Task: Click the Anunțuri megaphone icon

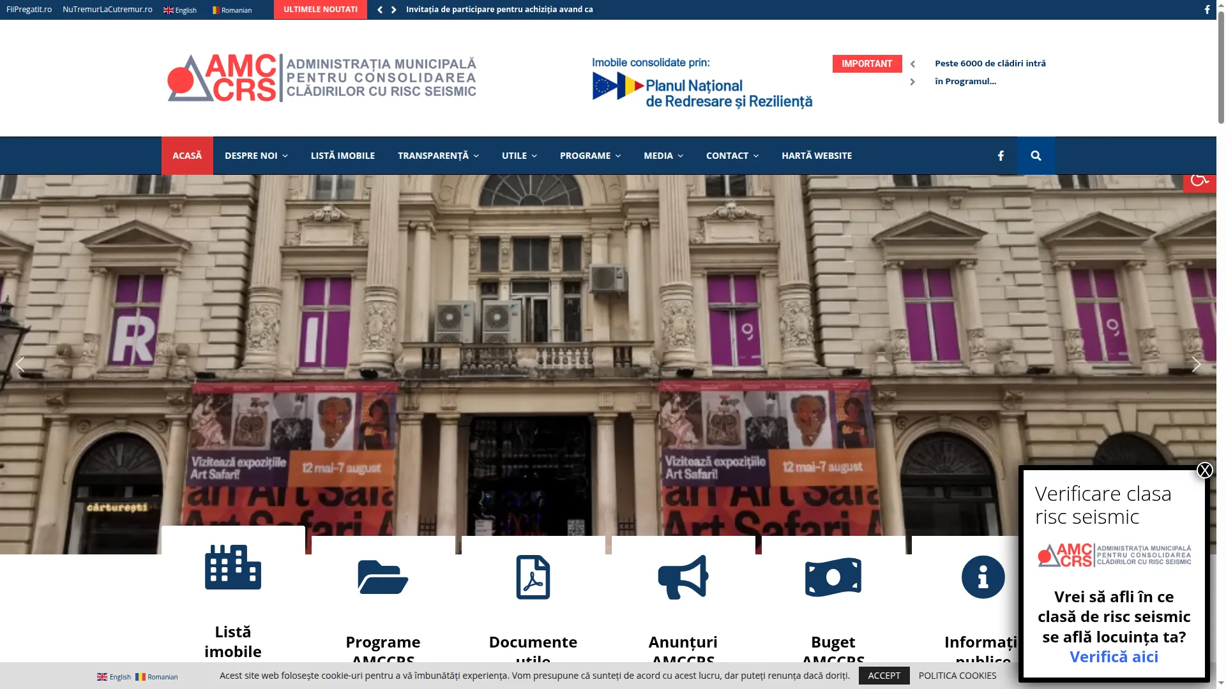Action: click(683, 577)
